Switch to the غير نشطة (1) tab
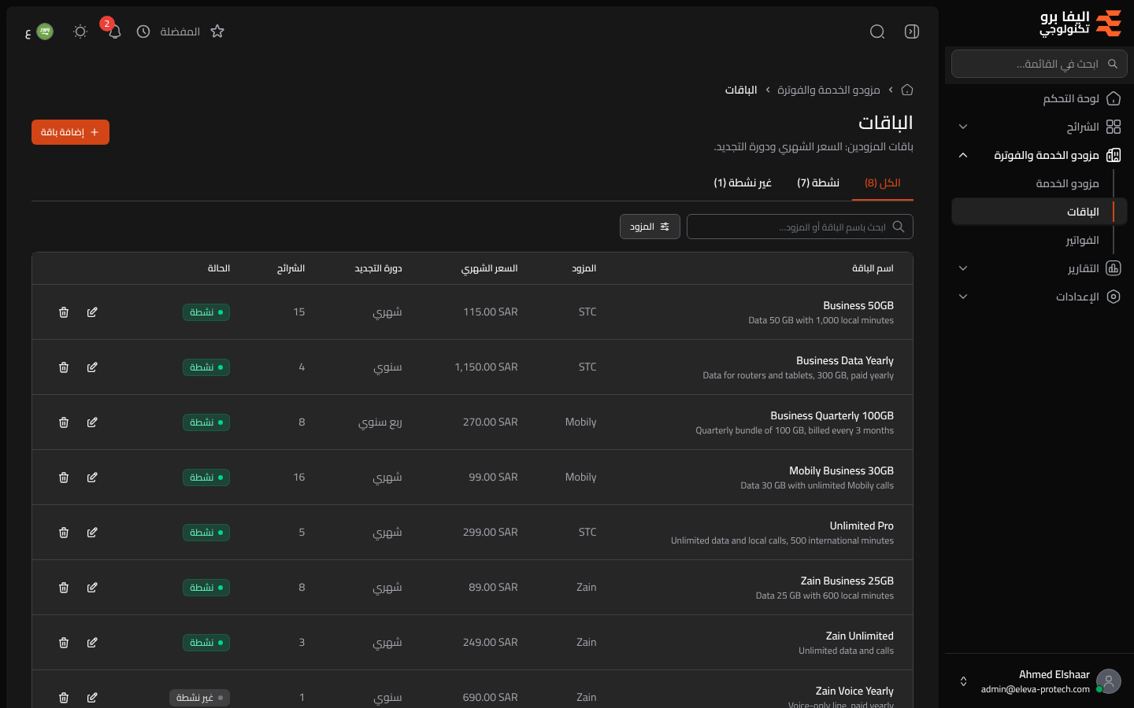1134x708 pixels. (743, 183)
